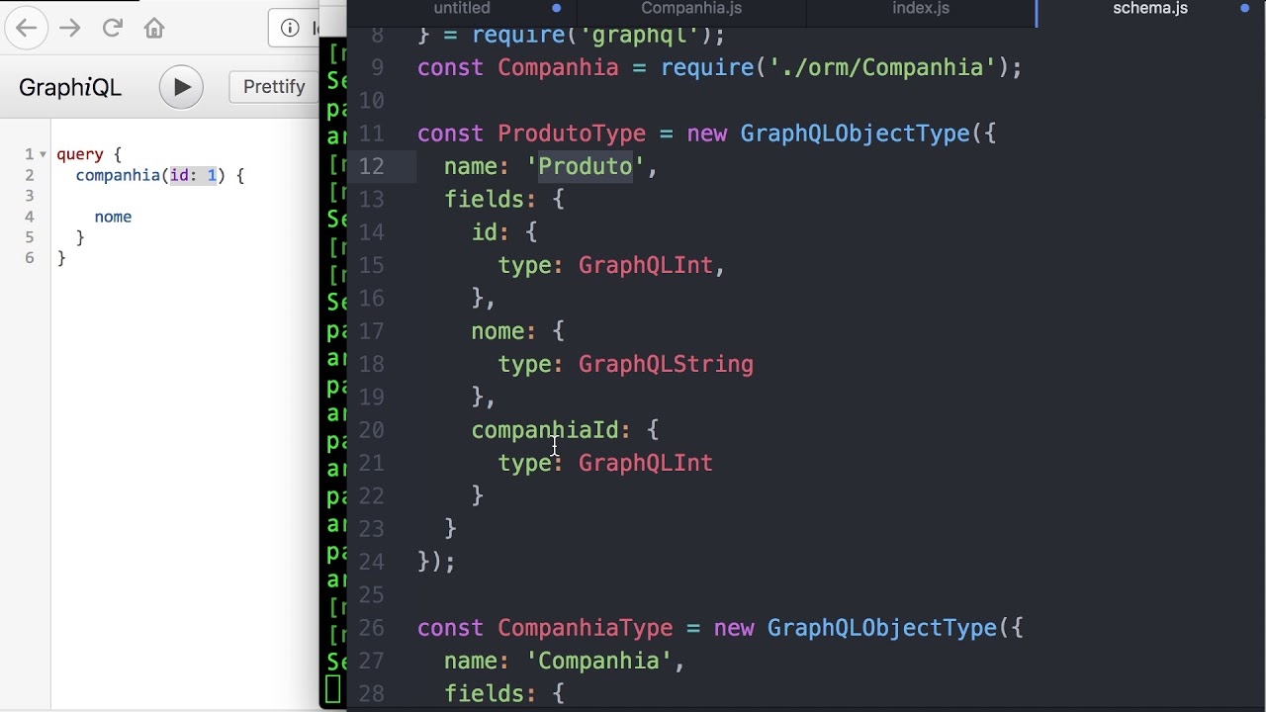This screenshot has width=1266, height=712.
Task: Collapse the query block at line 1
Action: [43, 155]
